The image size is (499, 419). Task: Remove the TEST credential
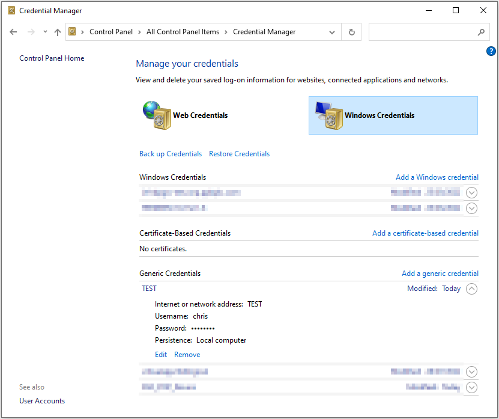187,355
